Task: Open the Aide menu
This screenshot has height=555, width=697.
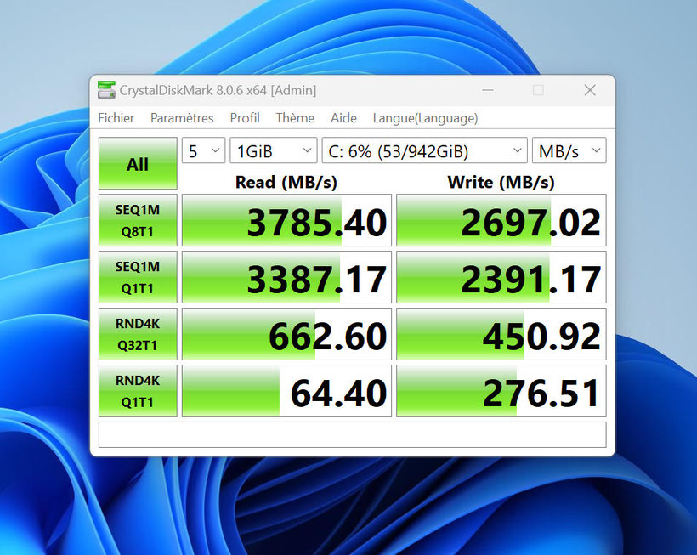Action: (343, 118)
